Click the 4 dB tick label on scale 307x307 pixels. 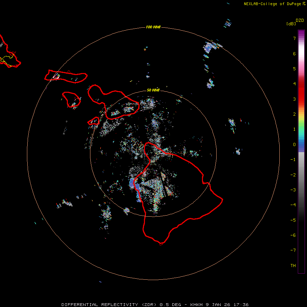click(x=294, y=84)
